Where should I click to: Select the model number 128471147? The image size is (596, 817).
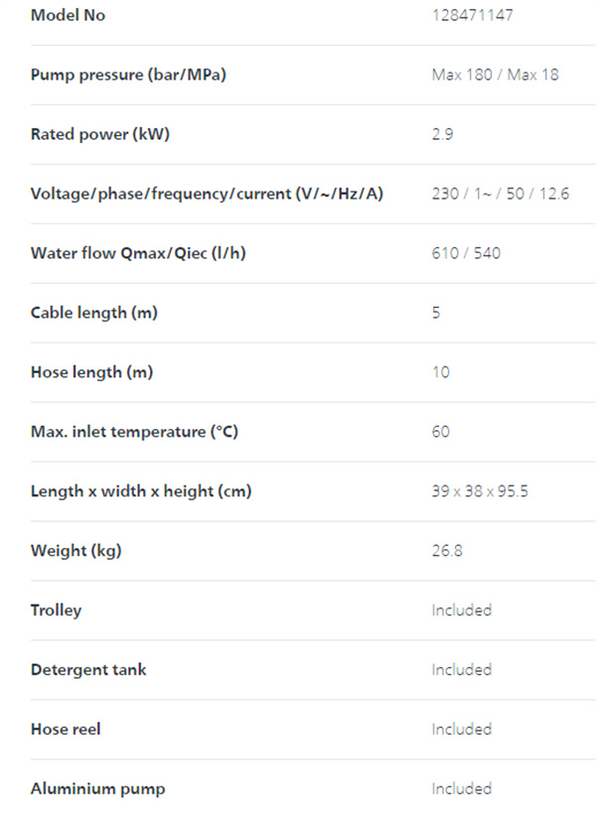472,15
